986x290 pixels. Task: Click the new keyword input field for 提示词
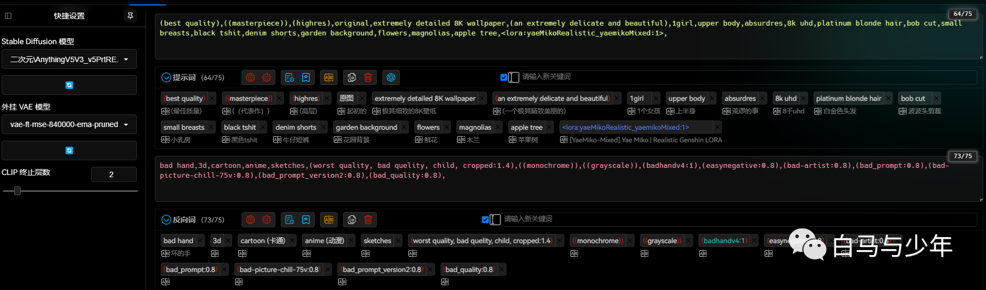pos(747,77)
